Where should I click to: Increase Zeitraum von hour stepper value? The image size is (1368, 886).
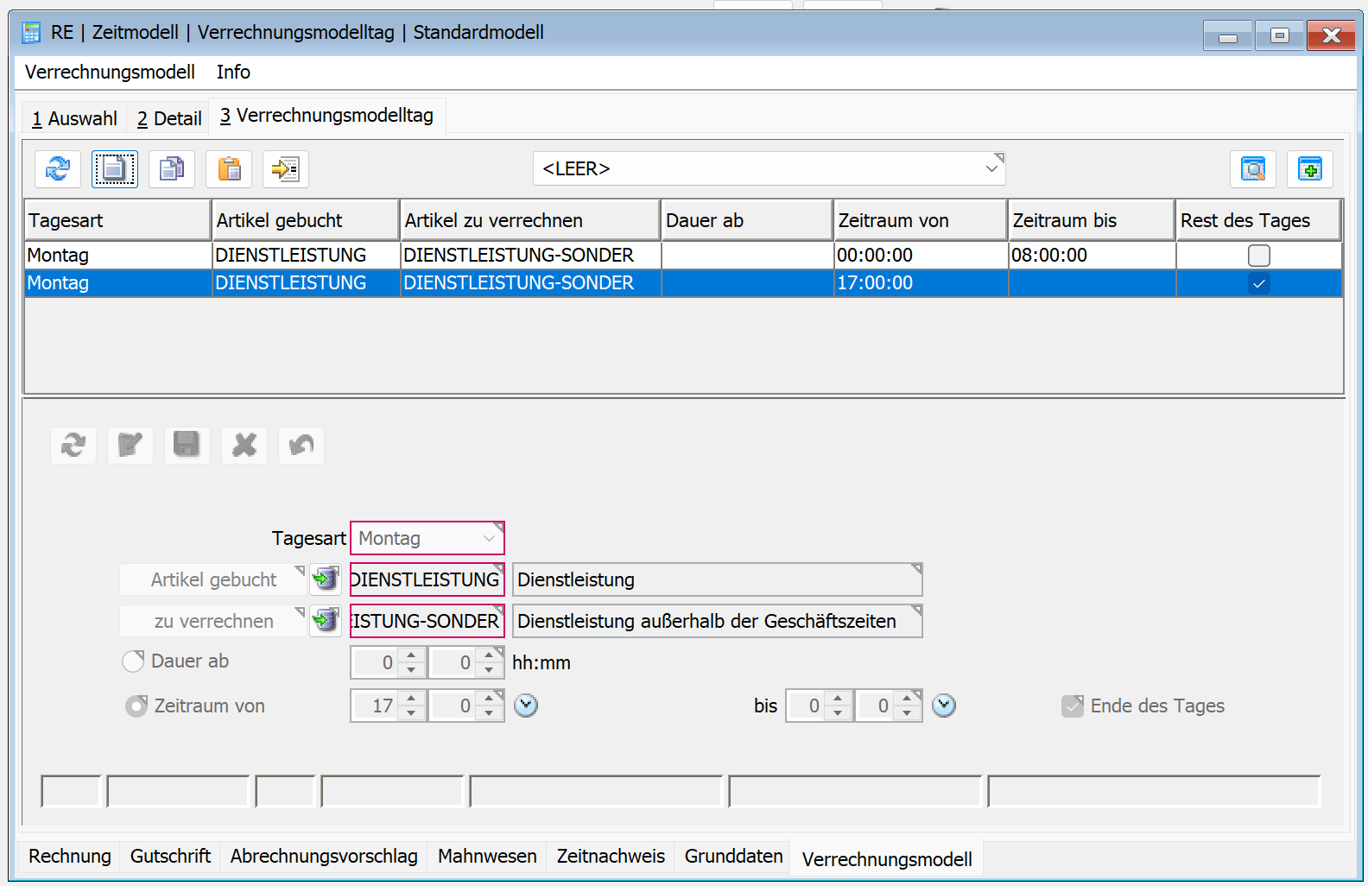(x=411, y=698)
